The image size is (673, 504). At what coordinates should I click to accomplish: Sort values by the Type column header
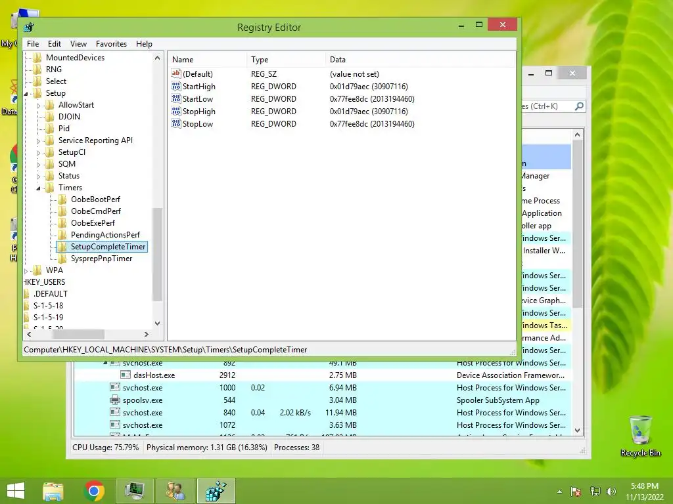point(286,60)
